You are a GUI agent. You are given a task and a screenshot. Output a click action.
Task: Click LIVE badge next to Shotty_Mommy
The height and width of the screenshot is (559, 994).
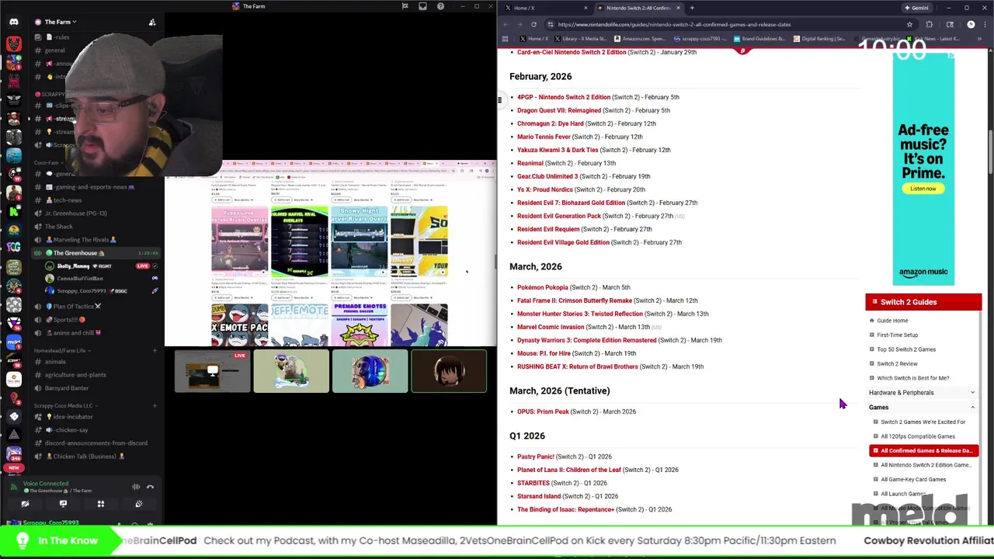click(142, 266)
